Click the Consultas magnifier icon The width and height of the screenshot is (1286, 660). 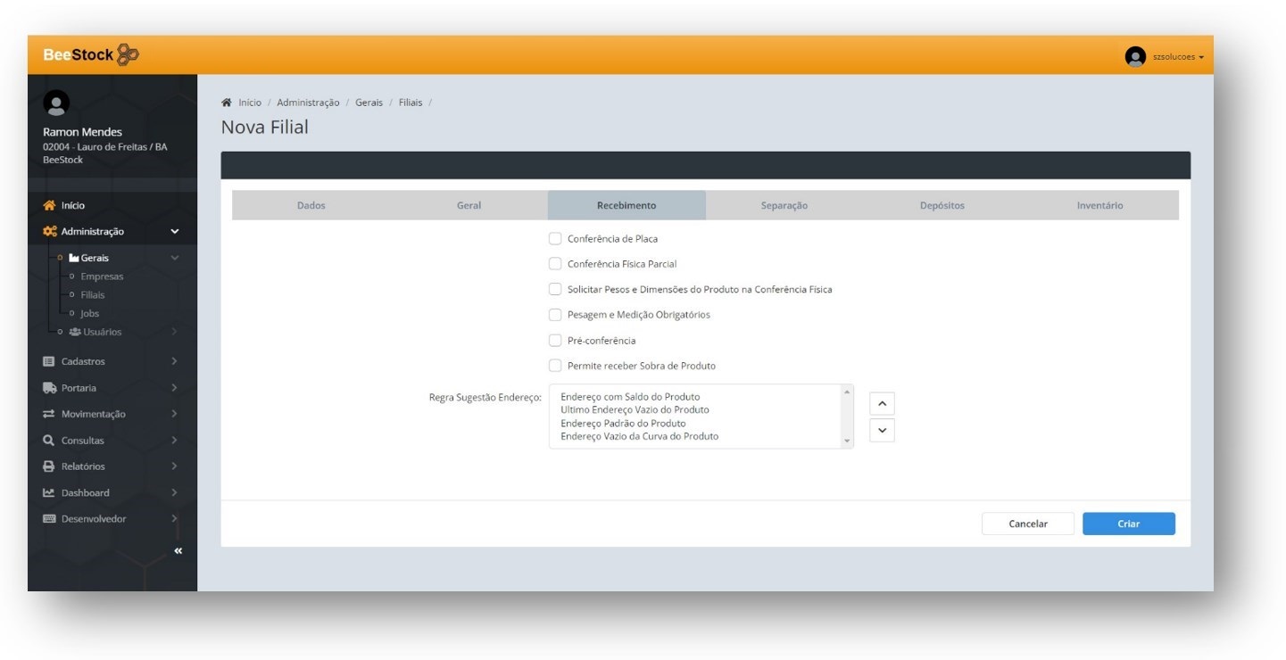[x=49, y=441]
